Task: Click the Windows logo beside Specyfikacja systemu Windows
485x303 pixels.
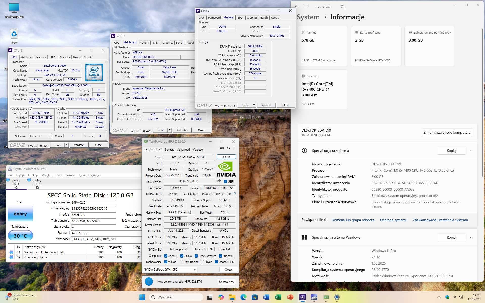Action: coord(304,237)
